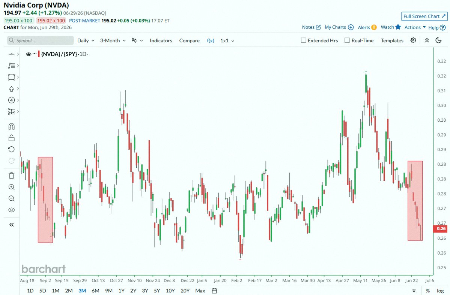Click the red series color swatch

click(39, 54)
